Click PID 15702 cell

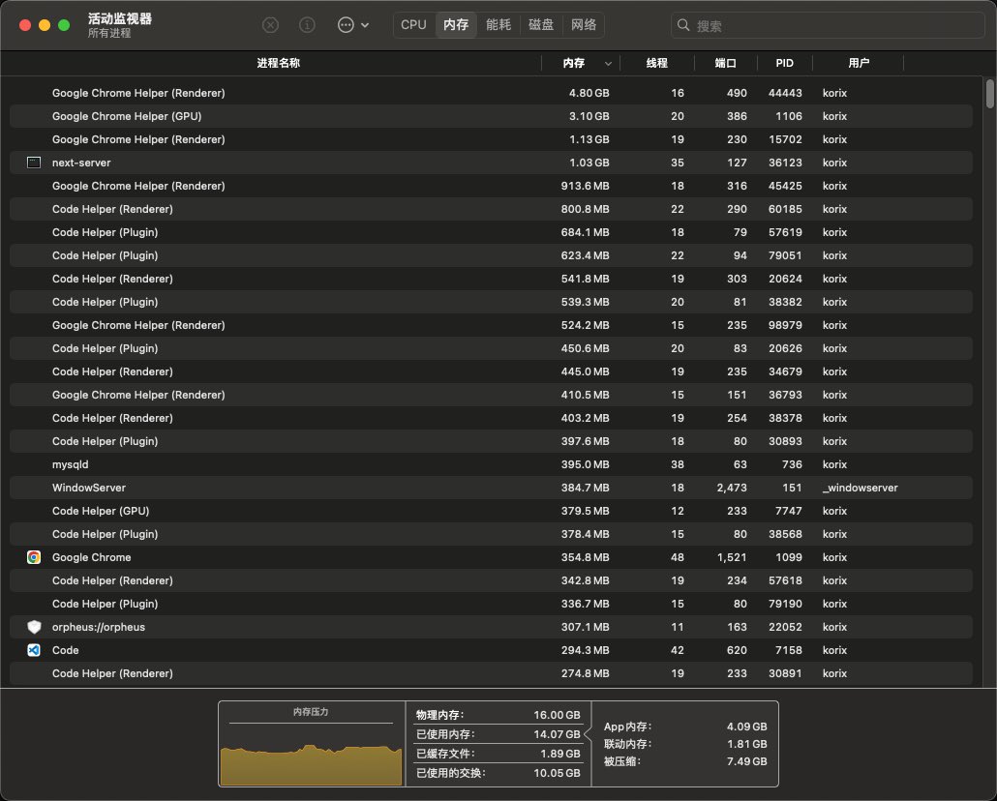point(785,139)
